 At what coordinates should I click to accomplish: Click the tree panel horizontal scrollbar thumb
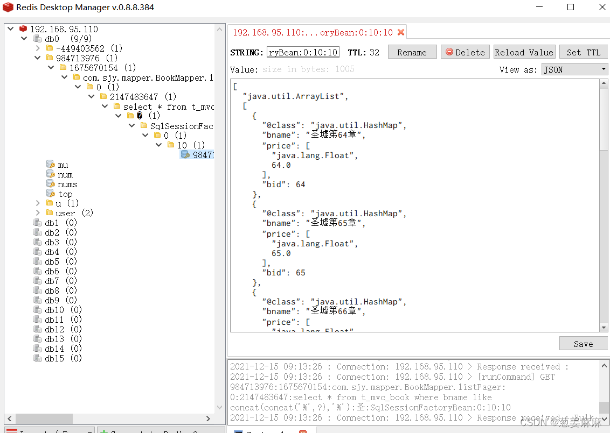(44, 418)
